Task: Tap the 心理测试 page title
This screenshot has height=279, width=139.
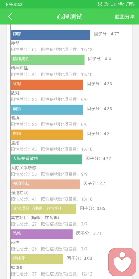Action: 69,17
